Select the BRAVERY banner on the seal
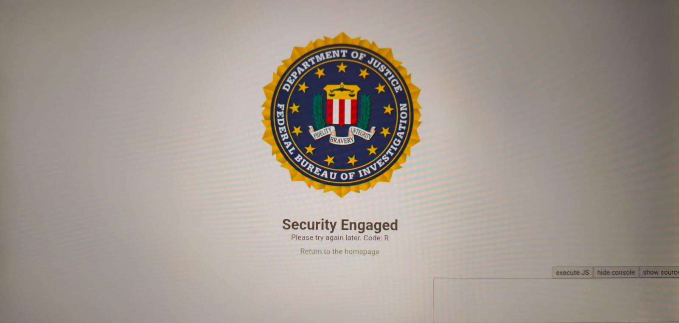679x323 pixels. (342, 139)
